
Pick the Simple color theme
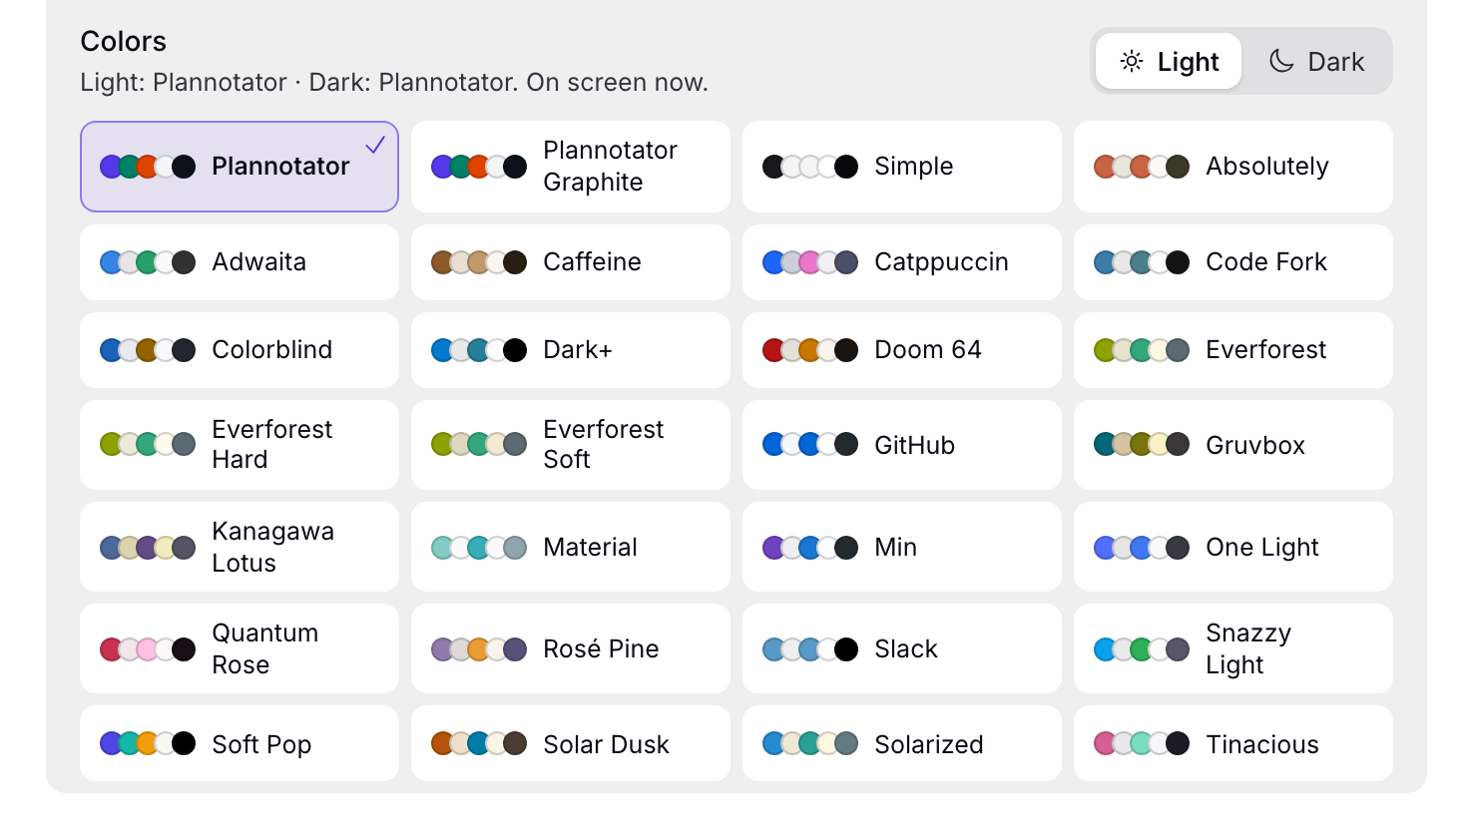pyautogui.click(x=902, y=167)
